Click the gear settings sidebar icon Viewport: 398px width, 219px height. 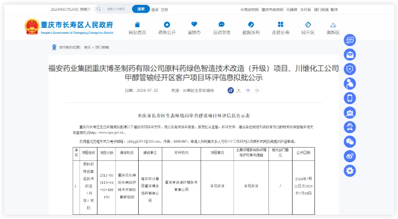point(350,171)
